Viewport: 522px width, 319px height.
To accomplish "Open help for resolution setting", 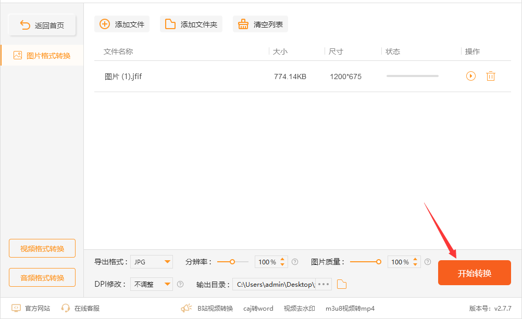I will pyautogui.click(x=295, y=262).
